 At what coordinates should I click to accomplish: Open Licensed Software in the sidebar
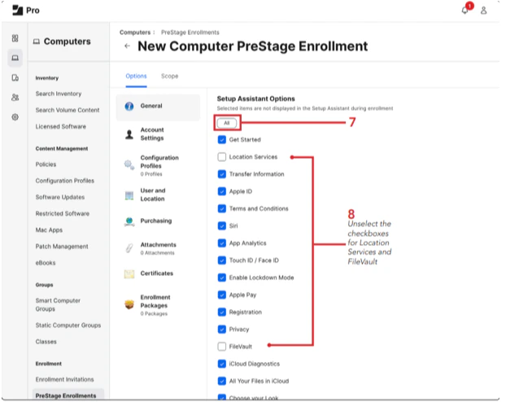click(61, 127)
